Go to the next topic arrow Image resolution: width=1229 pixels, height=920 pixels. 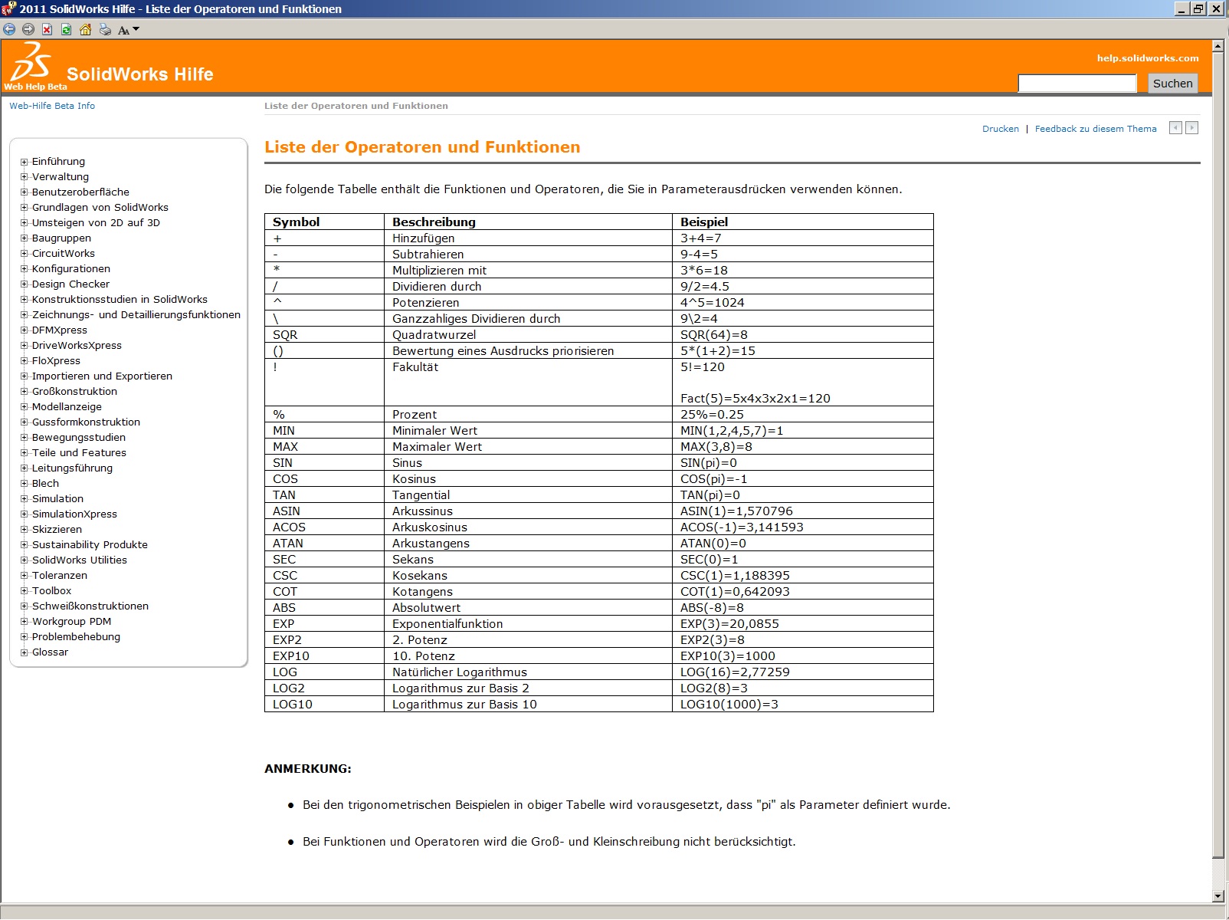click(1191, 128)
